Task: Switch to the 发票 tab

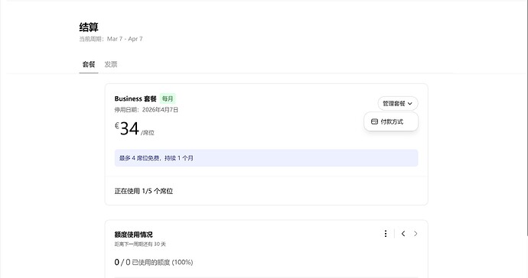Action: coord(111,64)
